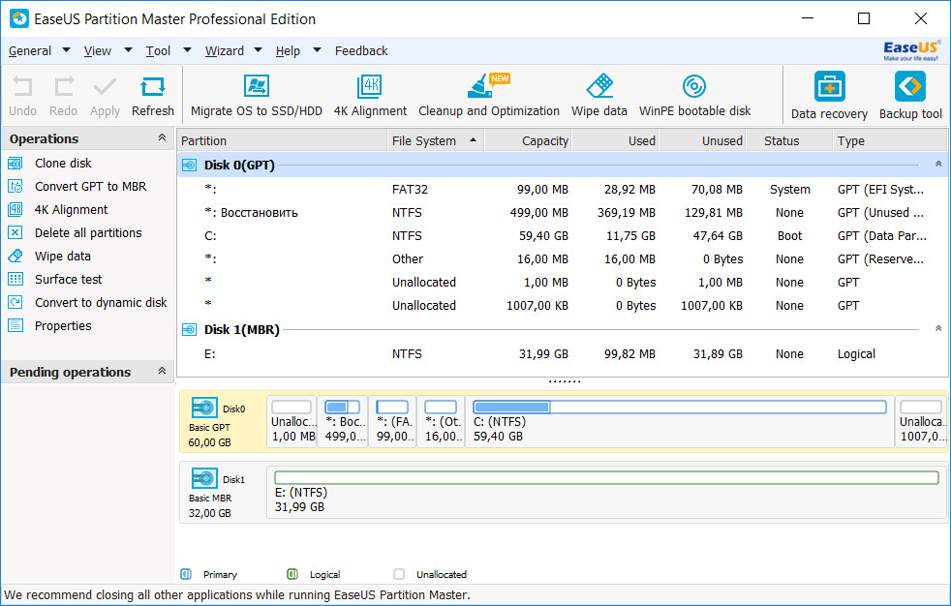Click Clone disk icon in Operations
This screenshot has width=951, height=606.
click(15, 163)
